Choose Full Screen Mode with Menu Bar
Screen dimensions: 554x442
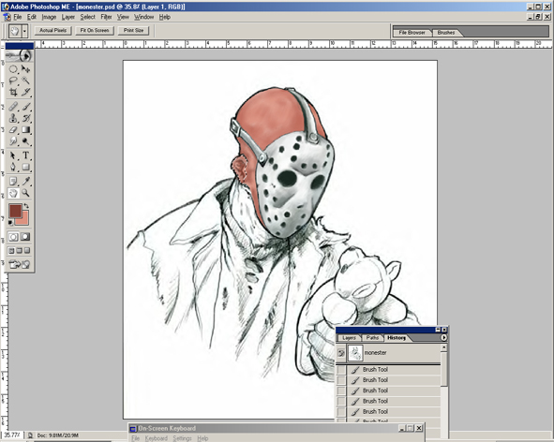coord(19,251)
